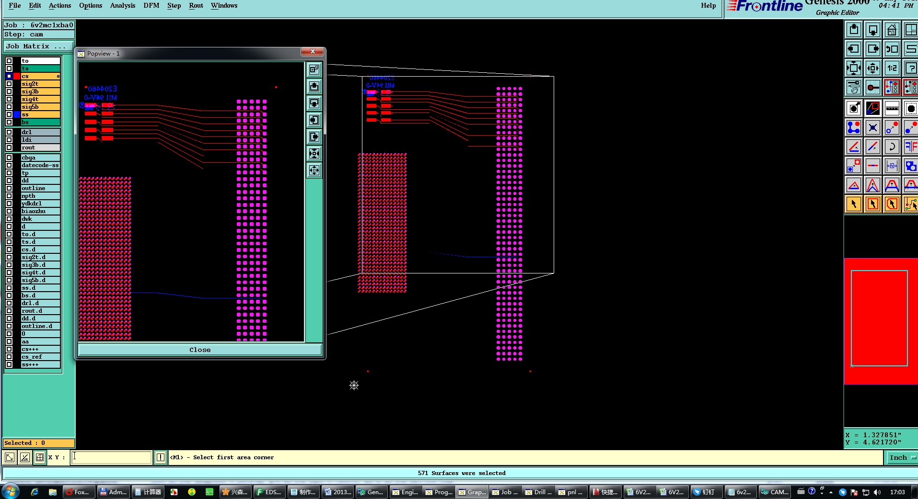Click the Popview zoom out arrows icon

(x=314, y=170)
